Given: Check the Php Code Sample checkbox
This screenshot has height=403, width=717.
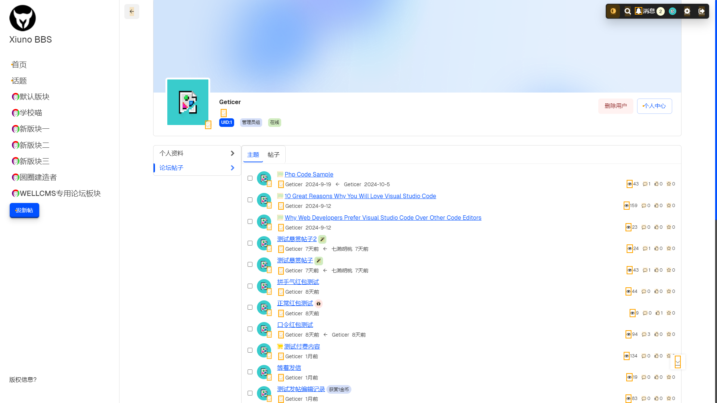Looking at the screenshot, I should point(250,178).
